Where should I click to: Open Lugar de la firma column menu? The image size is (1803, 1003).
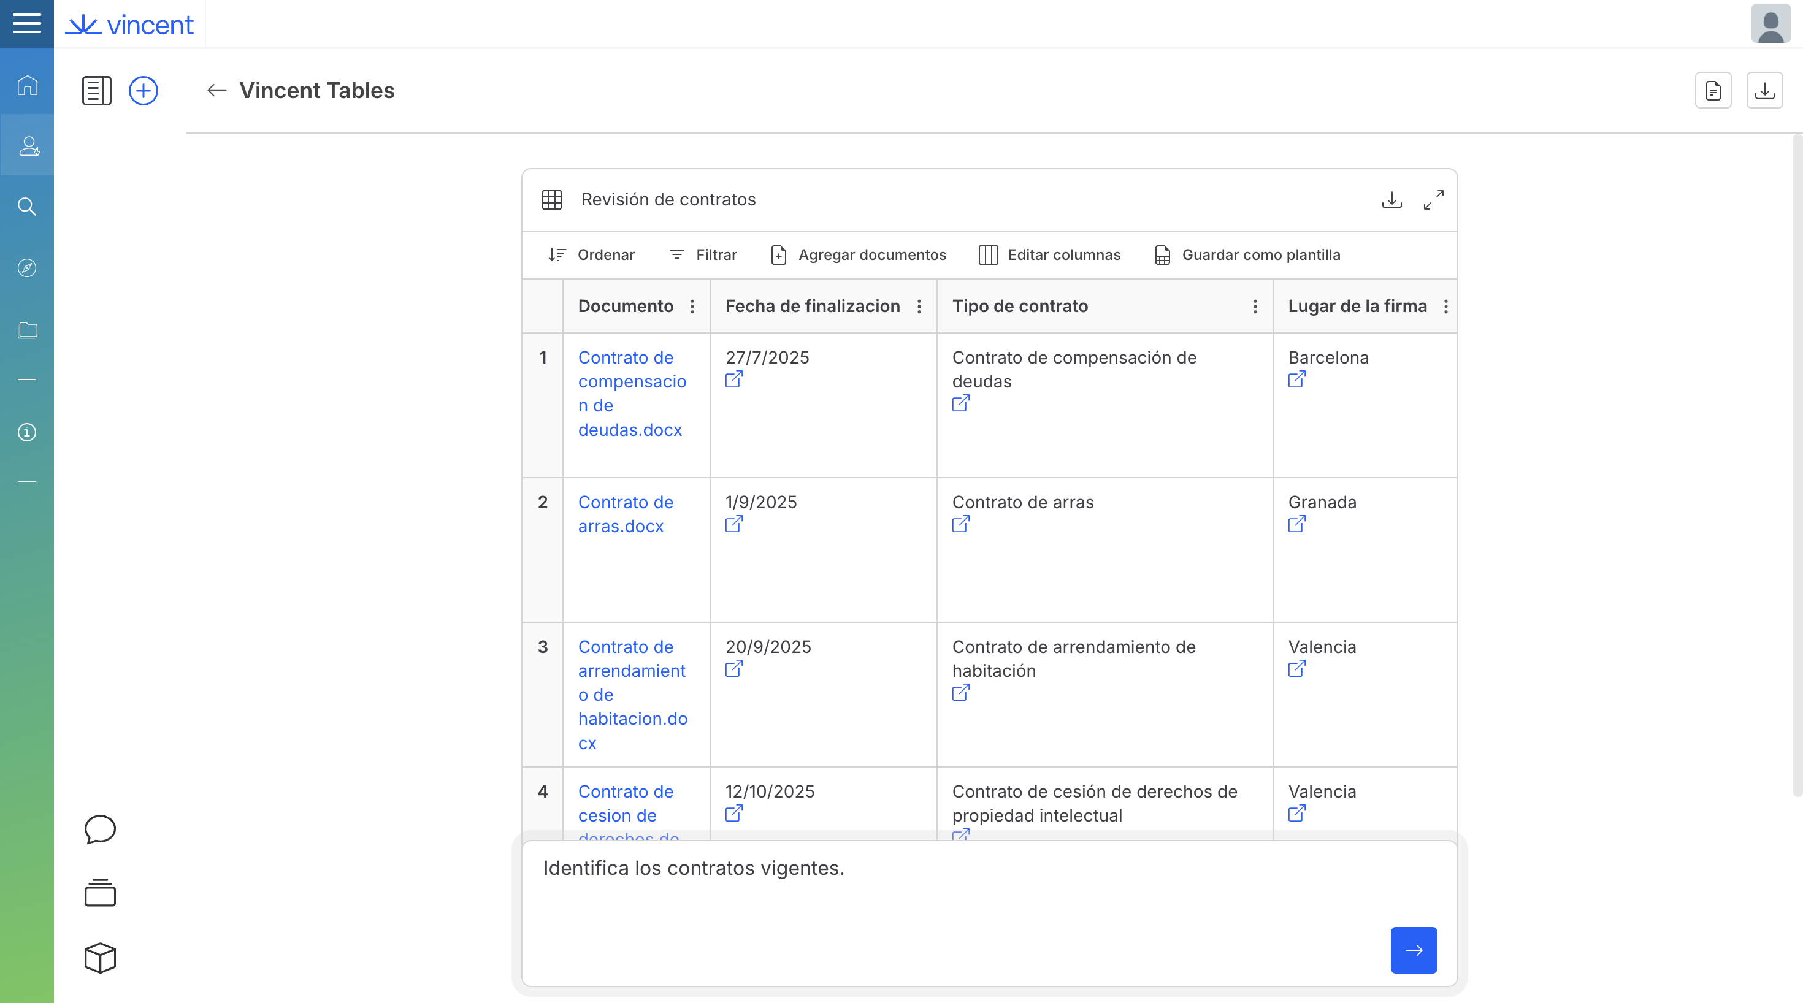coord(1445,307)
